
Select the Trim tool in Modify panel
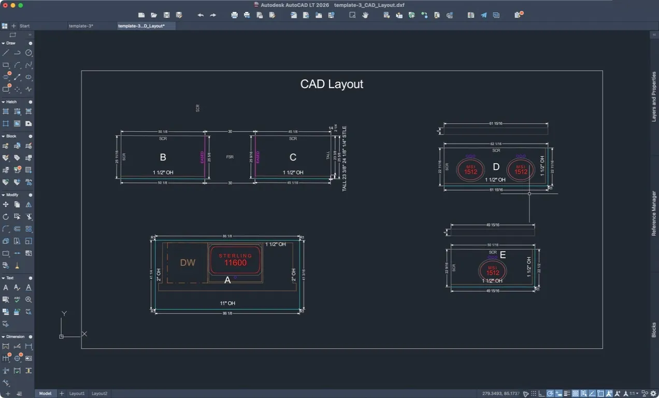pyautogui.click(x=28, y=217)
